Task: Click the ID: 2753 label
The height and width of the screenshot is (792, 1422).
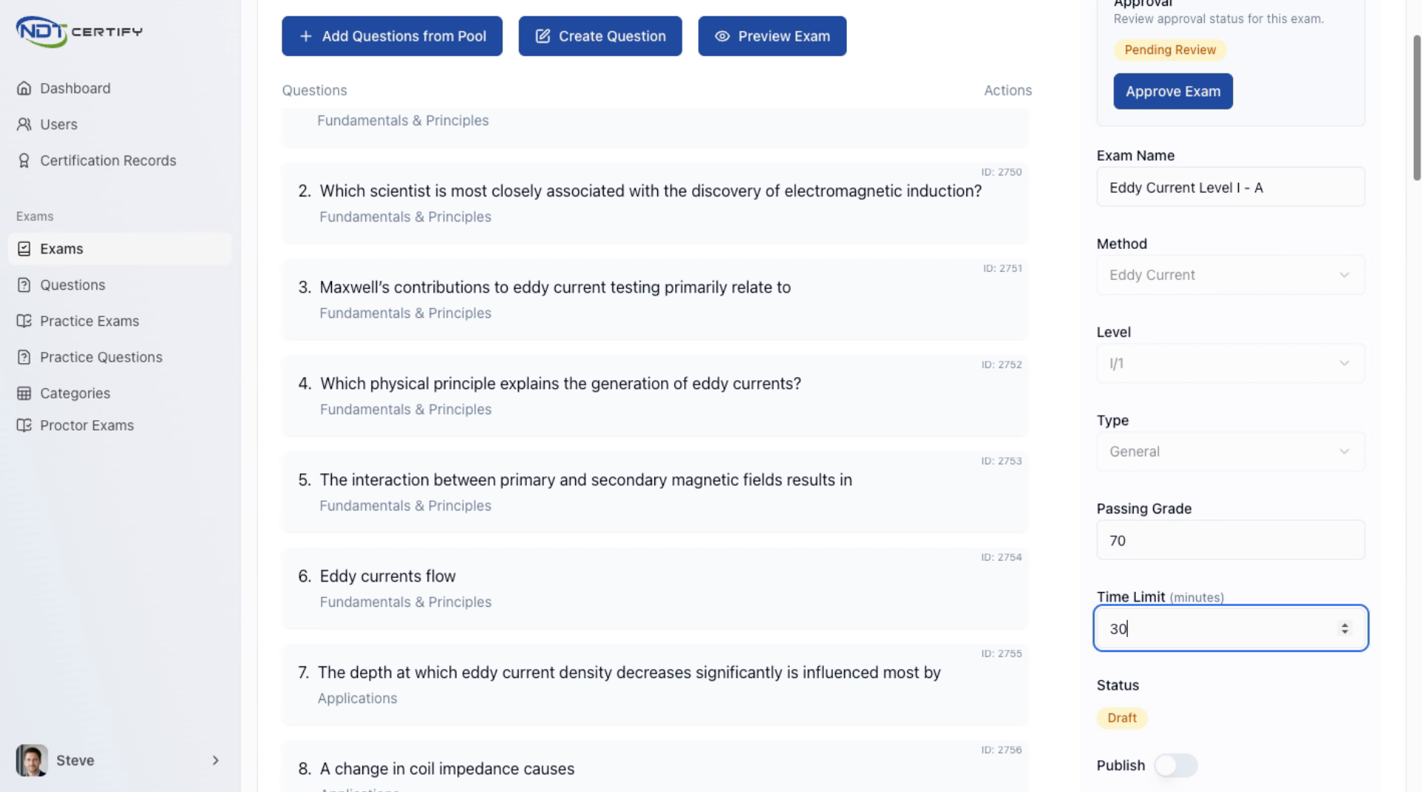Action: (x=1001, y=461)
